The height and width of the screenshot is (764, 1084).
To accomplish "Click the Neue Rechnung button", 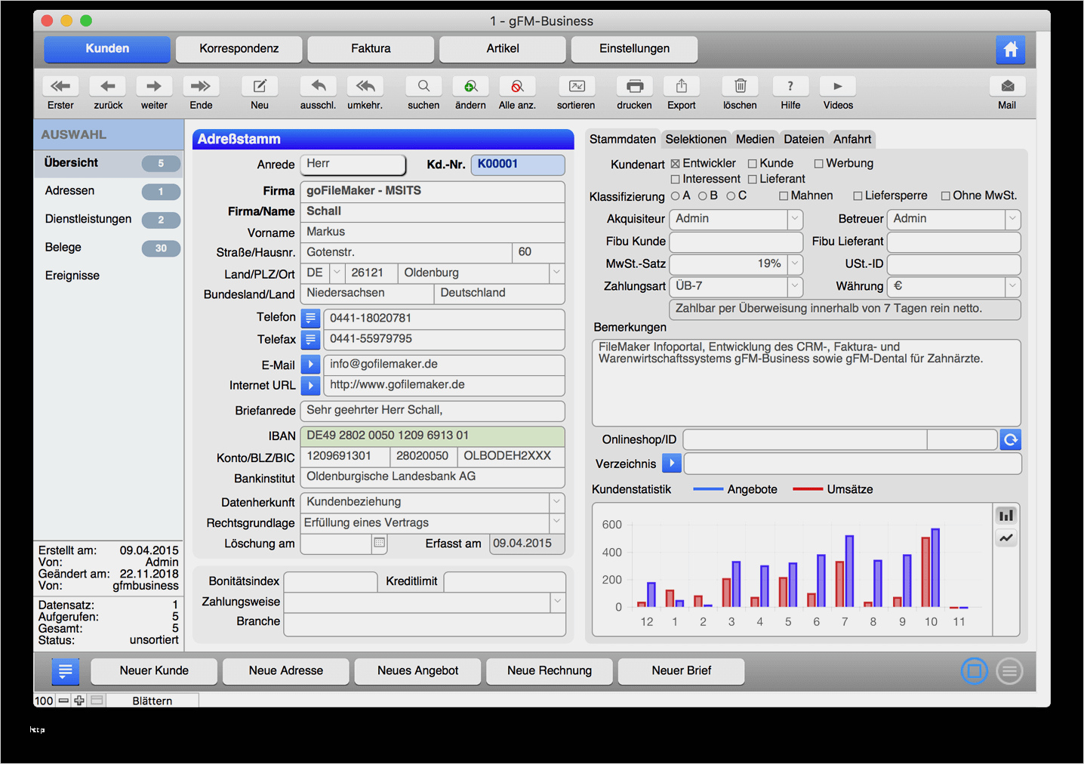I will pyautogui.click(x=549, y=670).
